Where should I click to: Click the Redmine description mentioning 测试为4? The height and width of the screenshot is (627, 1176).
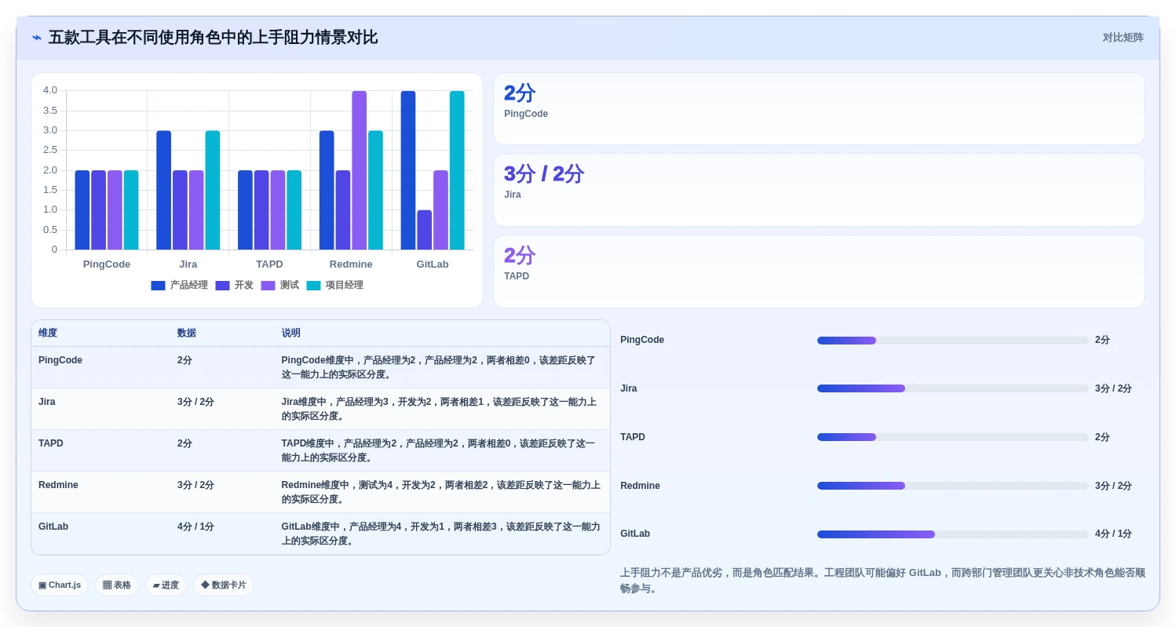coord(441,492)
